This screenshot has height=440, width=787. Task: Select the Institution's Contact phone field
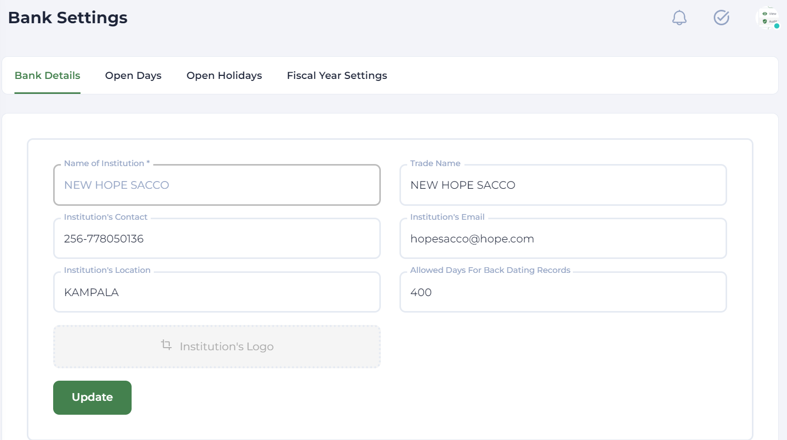(x=217, y=239)
